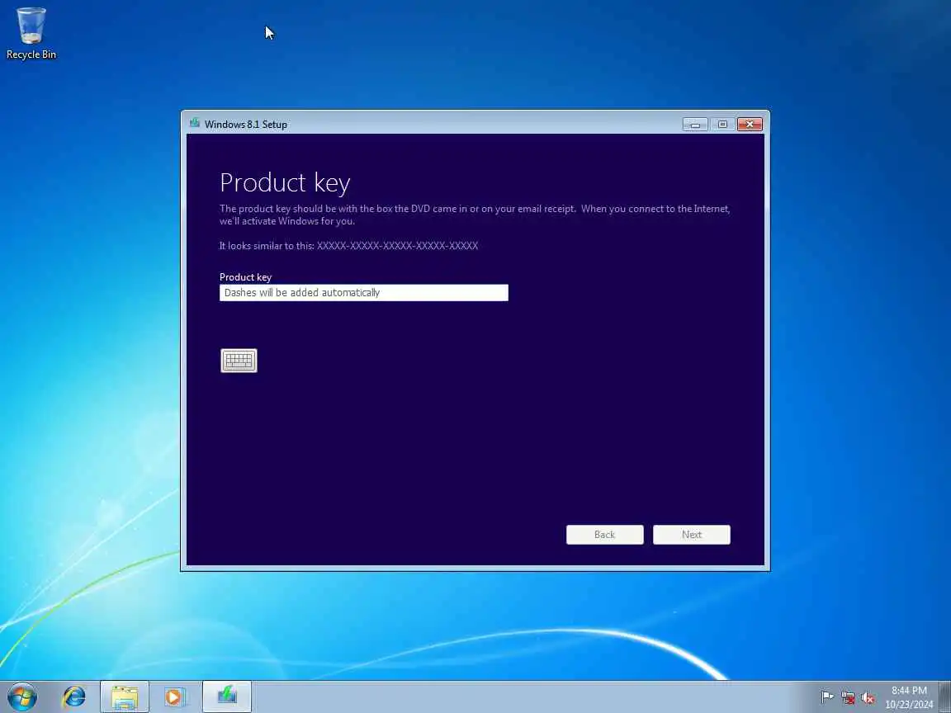951x713 pixels.
Task: Check the network status tray icon
Action: tap(848, 697)
